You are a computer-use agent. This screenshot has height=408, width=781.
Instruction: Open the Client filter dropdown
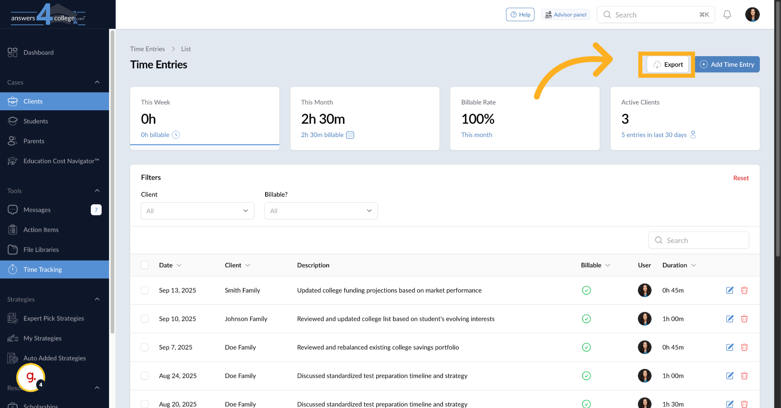(197, 211)
